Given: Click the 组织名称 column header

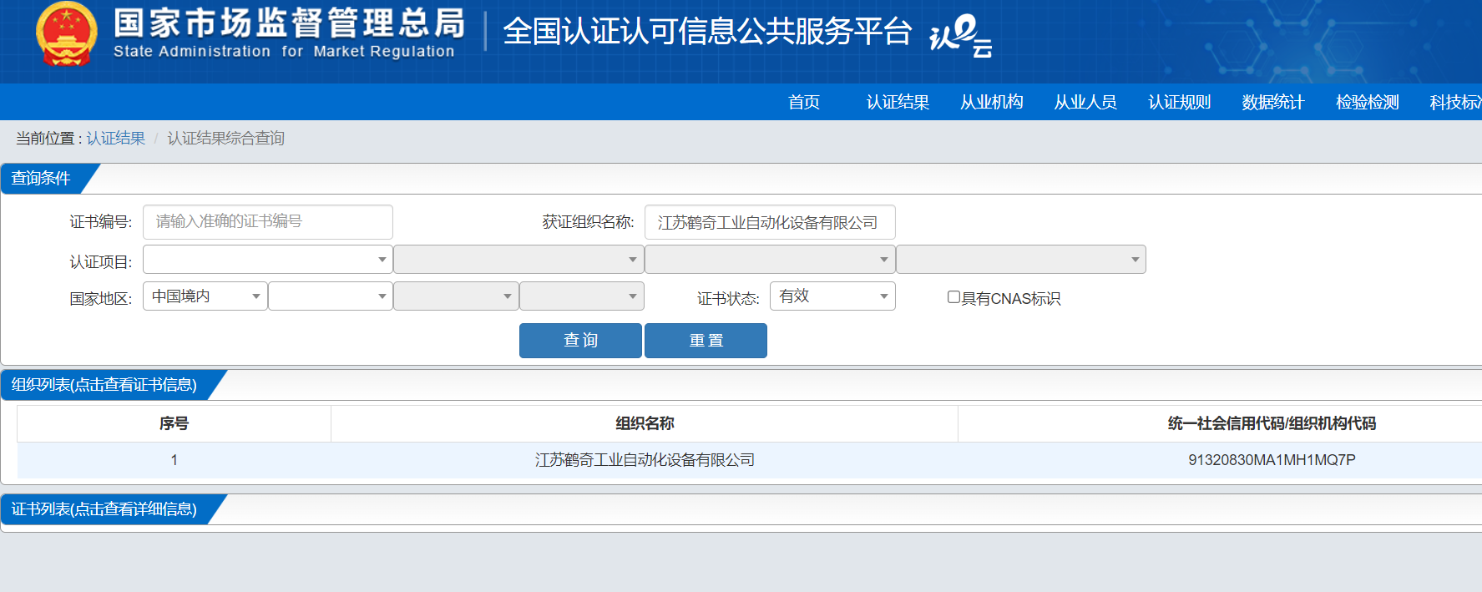Looking at the screenshot, I should 645,423.
